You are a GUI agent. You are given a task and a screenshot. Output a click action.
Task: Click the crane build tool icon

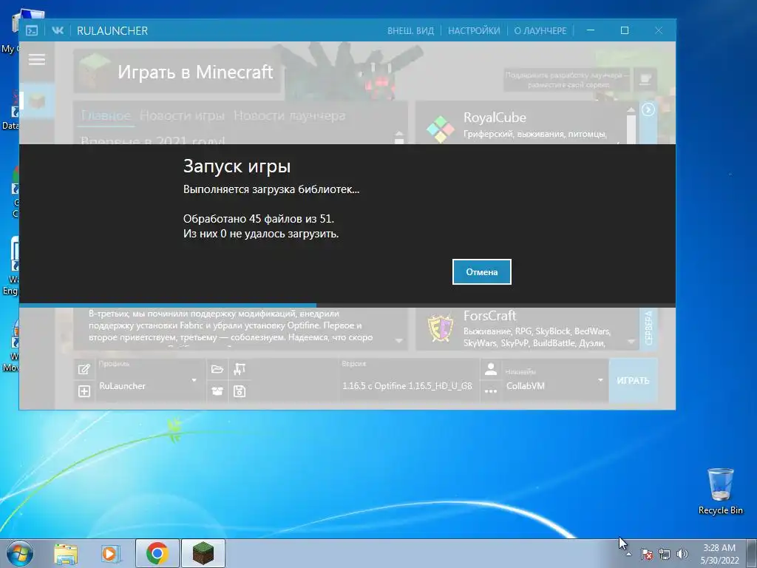(240, 370)
